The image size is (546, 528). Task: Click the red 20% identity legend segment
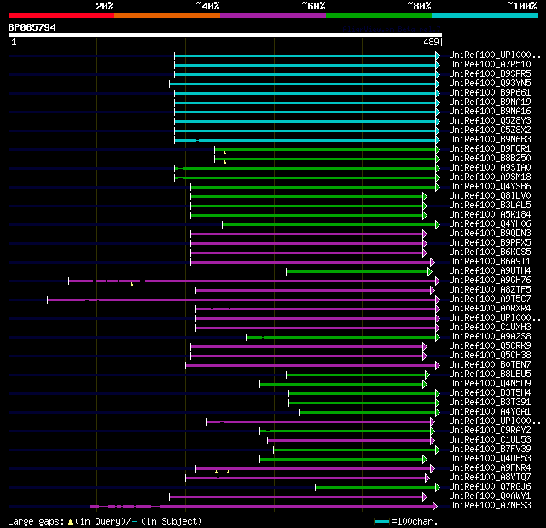click(61, 15)
